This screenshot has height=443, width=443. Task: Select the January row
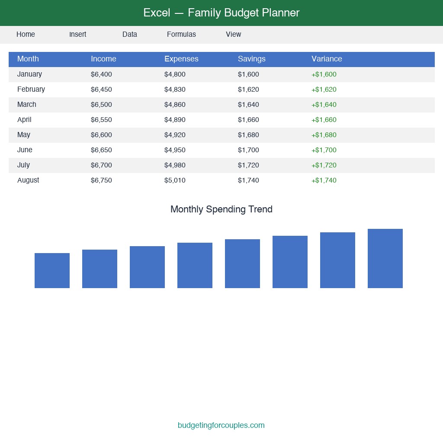[29, 74]
